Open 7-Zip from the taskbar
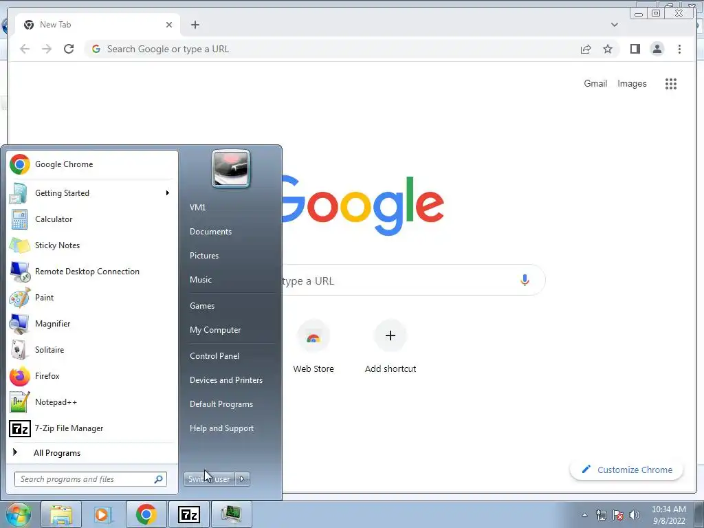The height and width of the screenshot is (528, 704). (189, 514)
